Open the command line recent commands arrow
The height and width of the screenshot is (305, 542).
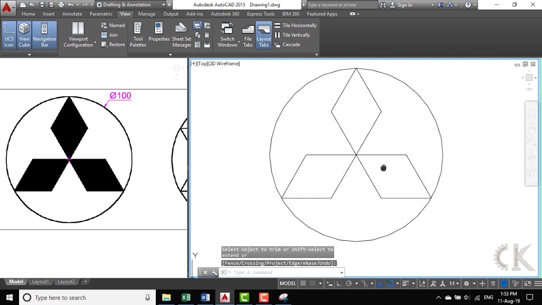pyautogui.click(x=341, y=272)
